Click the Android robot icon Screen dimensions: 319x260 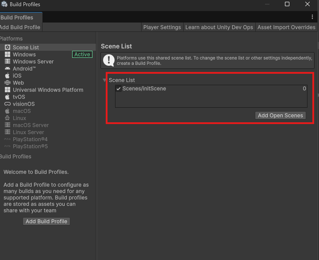(x=8, y=68)
